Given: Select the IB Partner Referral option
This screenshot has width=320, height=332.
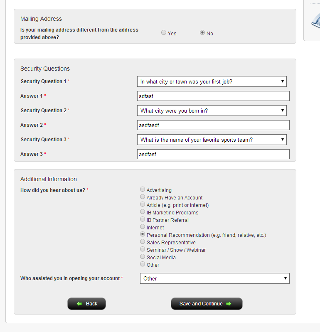Looking at the screenshot, I should (143, 219).
